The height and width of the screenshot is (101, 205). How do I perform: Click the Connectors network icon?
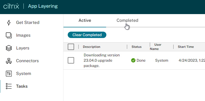9,61
